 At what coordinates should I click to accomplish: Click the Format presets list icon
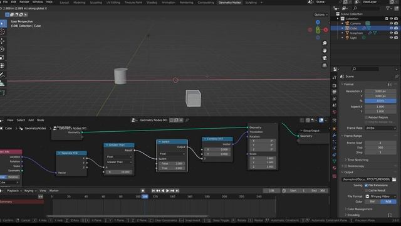pos(390,84)
